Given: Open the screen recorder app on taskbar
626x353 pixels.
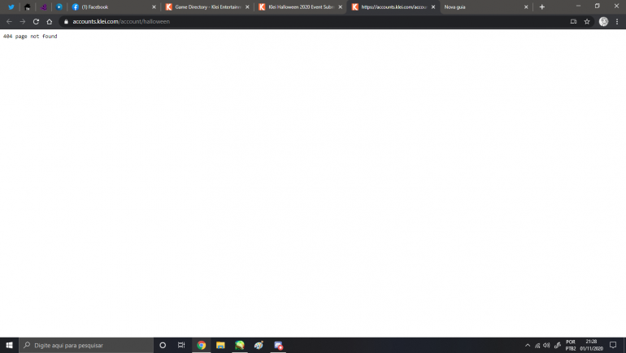Looking at the screenshot, I should [x=278, y=345].
